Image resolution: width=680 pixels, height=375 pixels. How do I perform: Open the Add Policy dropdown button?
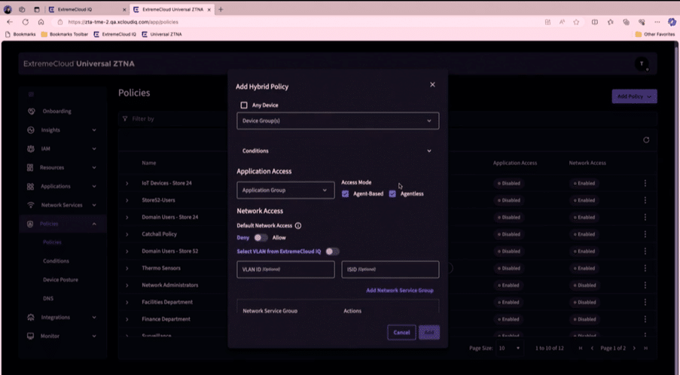click(x=634, y=96)
